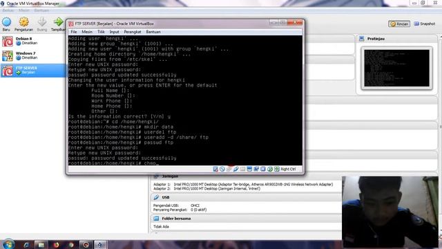Screen dimensions: 442x249
Task: Click the USB plug indicator in the VM status bar
Action: coord(236,169)
